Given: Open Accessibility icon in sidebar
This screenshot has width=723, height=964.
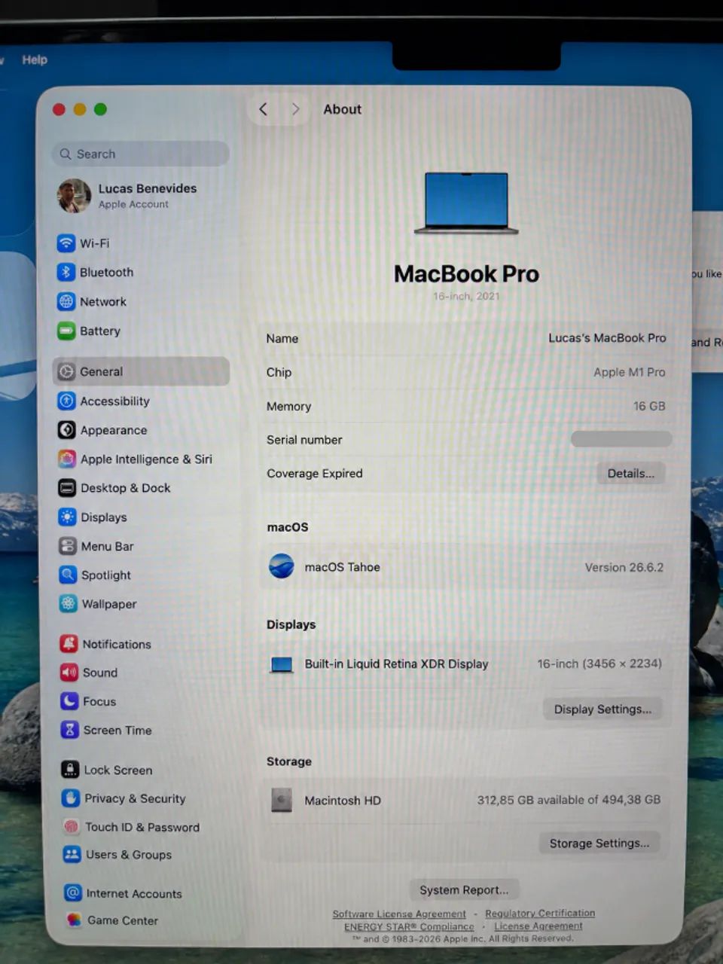Looking at the screenshot, I should [x=67, y=401].
